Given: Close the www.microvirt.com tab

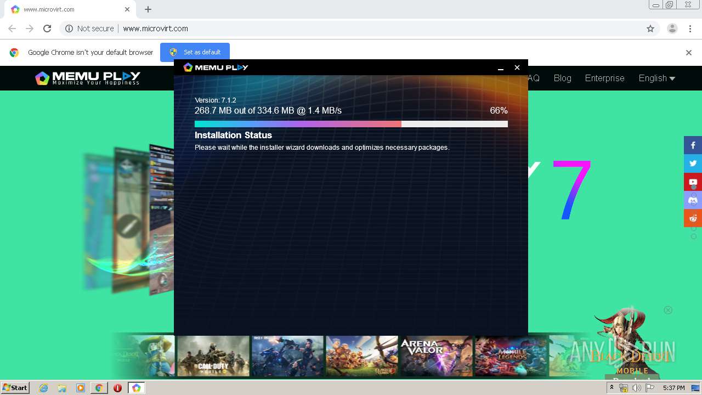Looking at the screenshot, I should 127,9.
